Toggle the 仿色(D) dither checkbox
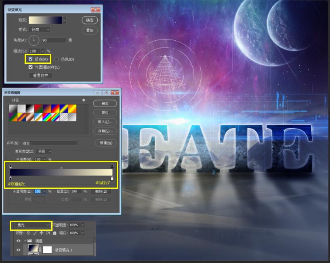 (57, 59)
